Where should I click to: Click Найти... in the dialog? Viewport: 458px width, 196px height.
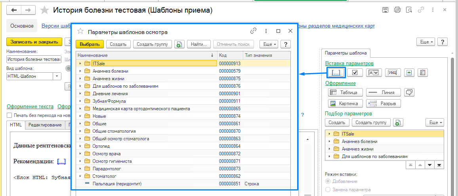click(198, 44)
